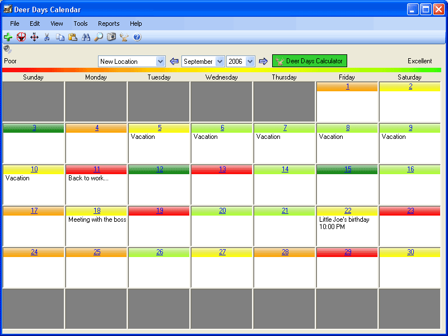Expand the New Location dropdown

pos(161,62)
